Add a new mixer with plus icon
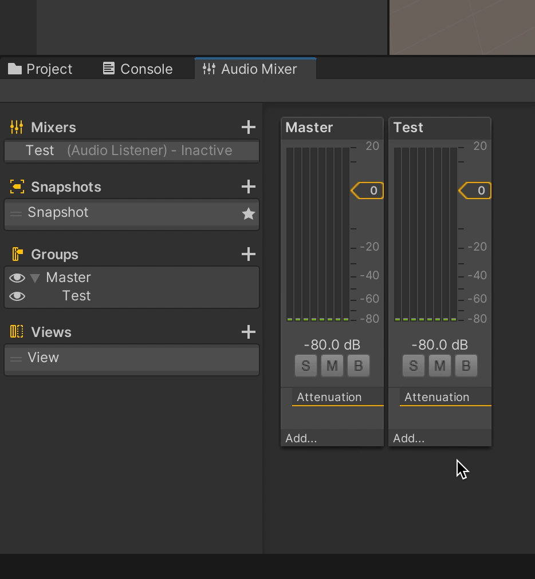The width and height of the screenshot is (535, 579). point(249,127)
